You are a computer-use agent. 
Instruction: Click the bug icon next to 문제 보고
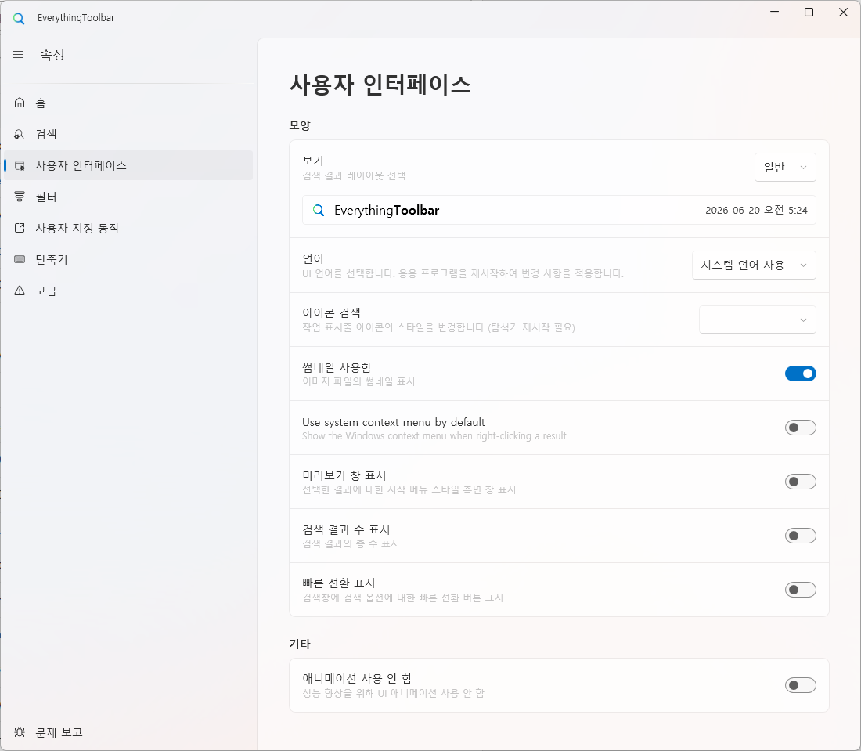[x=20, y=731]
